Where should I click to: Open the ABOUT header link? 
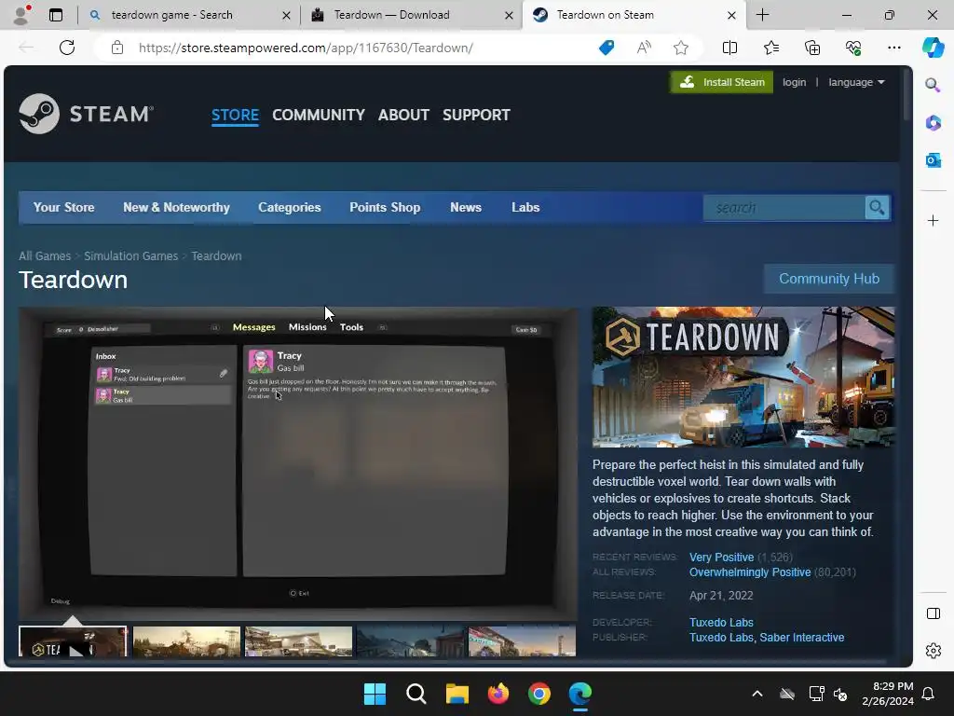coord(403,115)
